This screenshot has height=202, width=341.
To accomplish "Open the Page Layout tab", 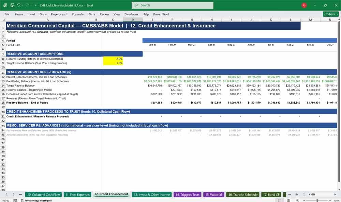I will 59,14.
